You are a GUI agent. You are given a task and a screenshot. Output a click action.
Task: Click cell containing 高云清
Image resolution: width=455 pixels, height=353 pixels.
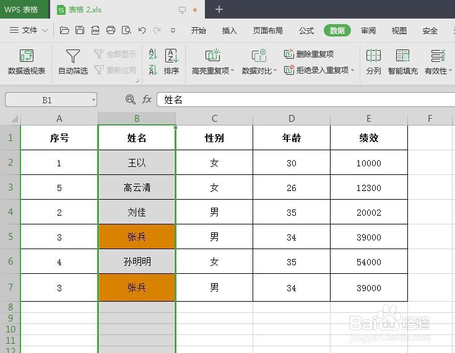coord(137,187)
